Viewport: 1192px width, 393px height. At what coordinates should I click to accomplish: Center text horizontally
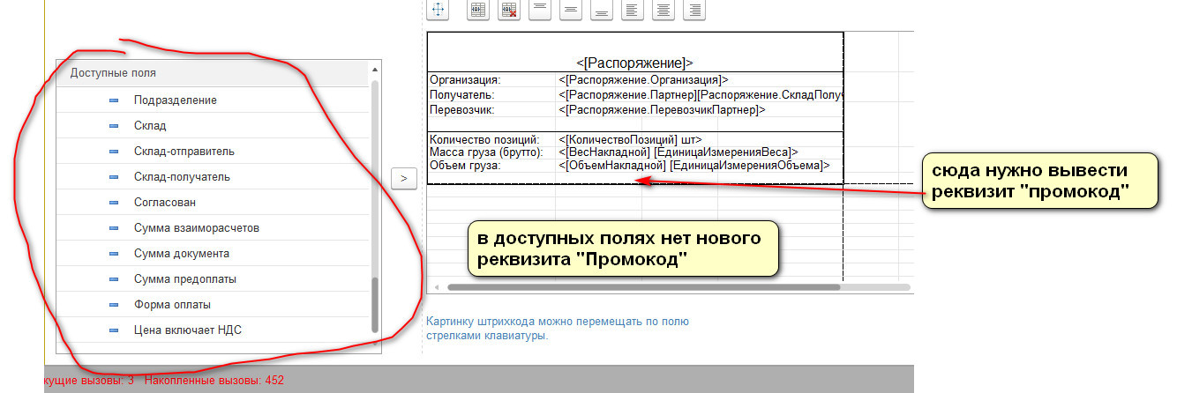click(x=663, y=10)
